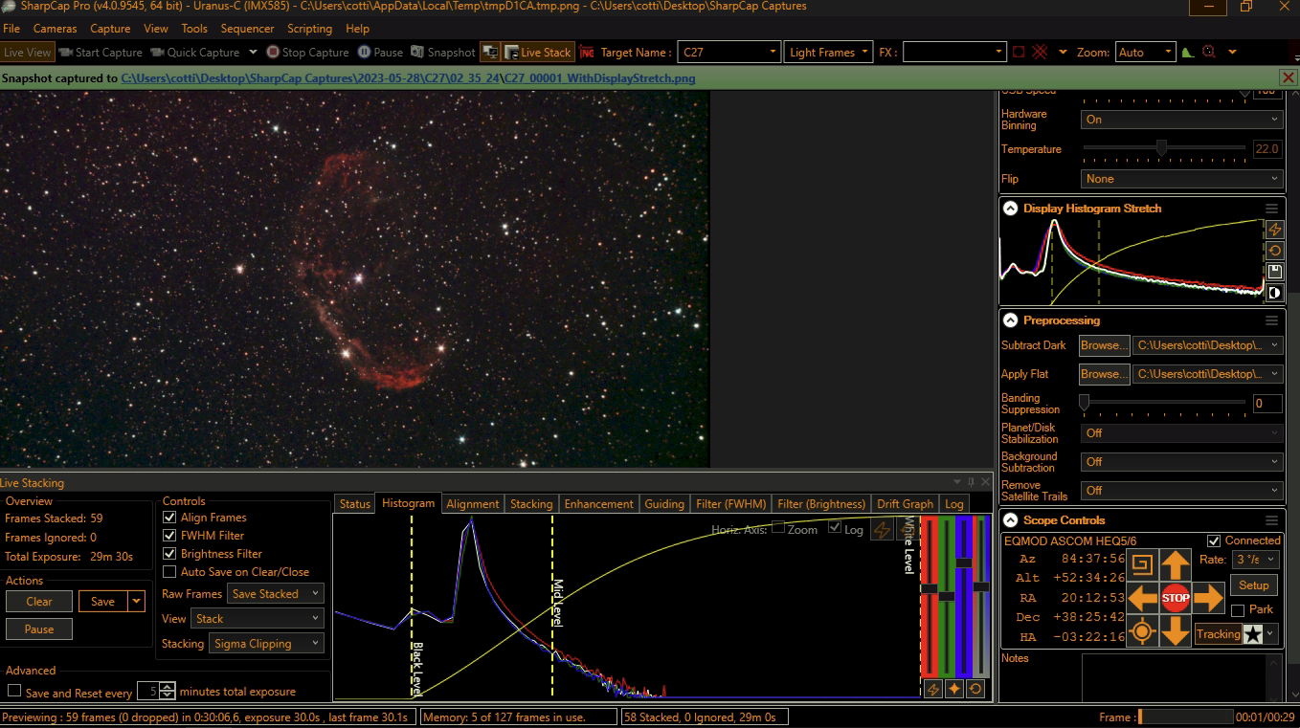
Task: Click the Clear button in Actions
Action: 39,602
